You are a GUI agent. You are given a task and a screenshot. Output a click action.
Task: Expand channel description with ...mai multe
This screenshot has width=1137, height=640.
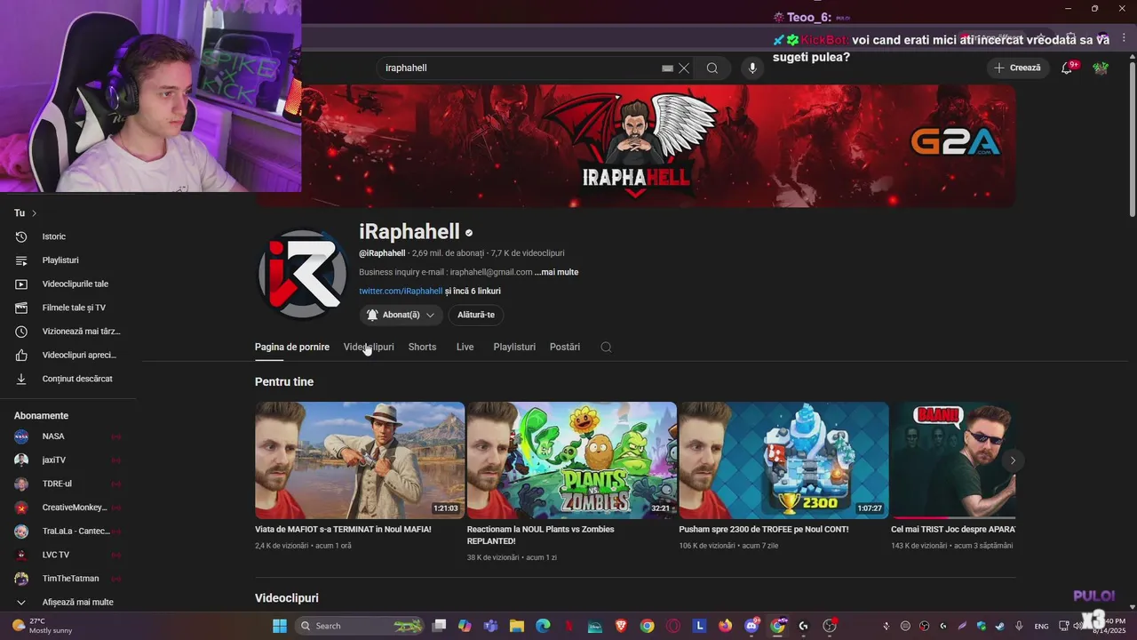(557, 272)
